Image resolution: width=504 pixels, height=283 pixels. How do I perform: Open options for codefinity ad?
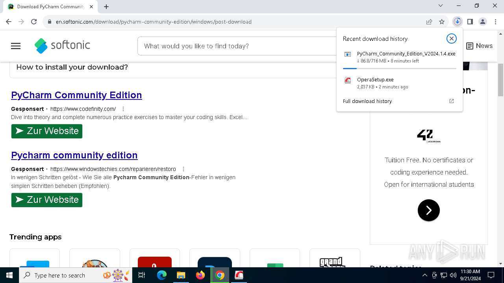click(x=123, y=109)
